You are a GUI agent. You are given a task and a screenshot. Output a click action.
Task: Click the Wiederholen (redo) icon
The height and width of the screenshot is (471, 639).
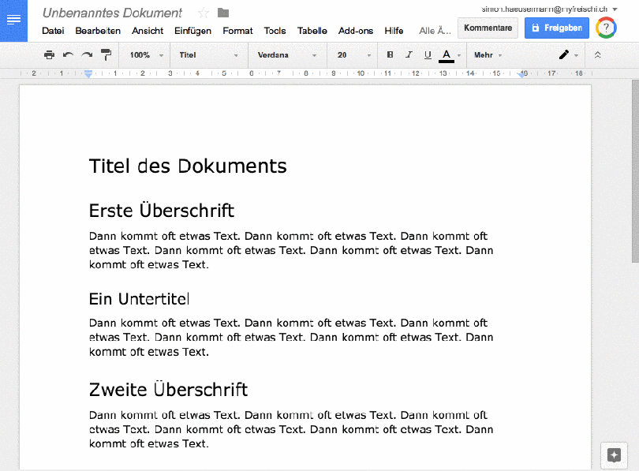[x=85, y=55]
